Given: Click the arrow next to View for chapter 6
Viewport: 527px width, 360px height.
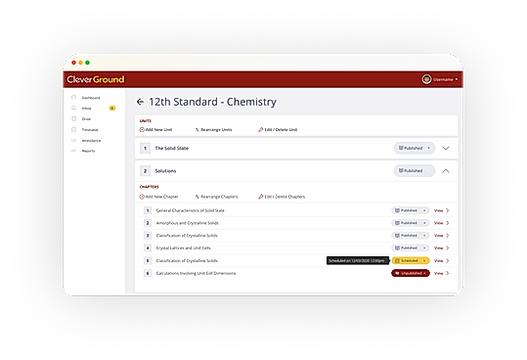Looking at the screenshot, I should click(x=448, y=273).
